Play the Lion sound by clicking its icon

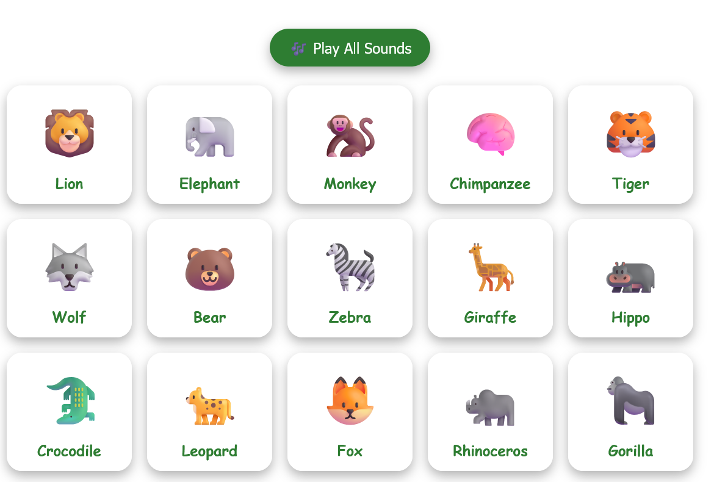(69, 134)
